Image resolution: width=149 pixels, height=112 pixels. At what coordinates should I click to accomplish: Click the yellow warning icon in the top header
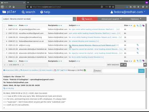pos(134,26)
